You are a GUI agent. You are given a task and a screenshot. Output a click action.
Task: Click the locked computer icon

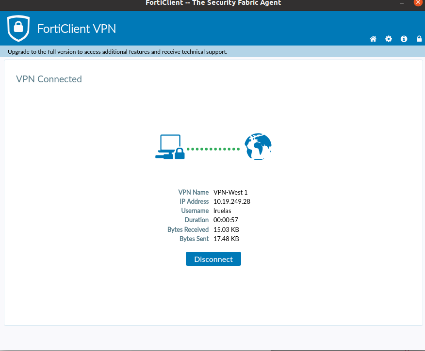[170, 147]
